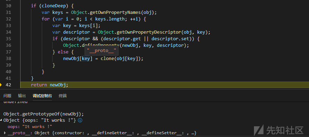Select the 调试控制台 tab
The image size is (309, 137).
(x=43, y=96)
